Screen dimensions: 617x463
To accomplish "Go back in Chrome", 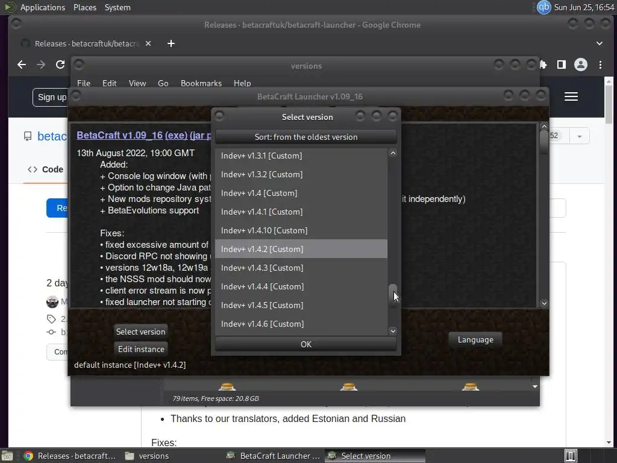I will (x=22, y=65).
